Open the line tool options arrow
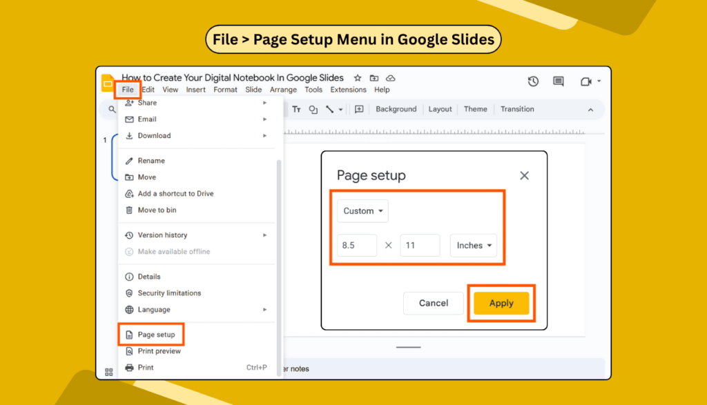707x405 pixels. pyautogui.click(x=340, y=108)
